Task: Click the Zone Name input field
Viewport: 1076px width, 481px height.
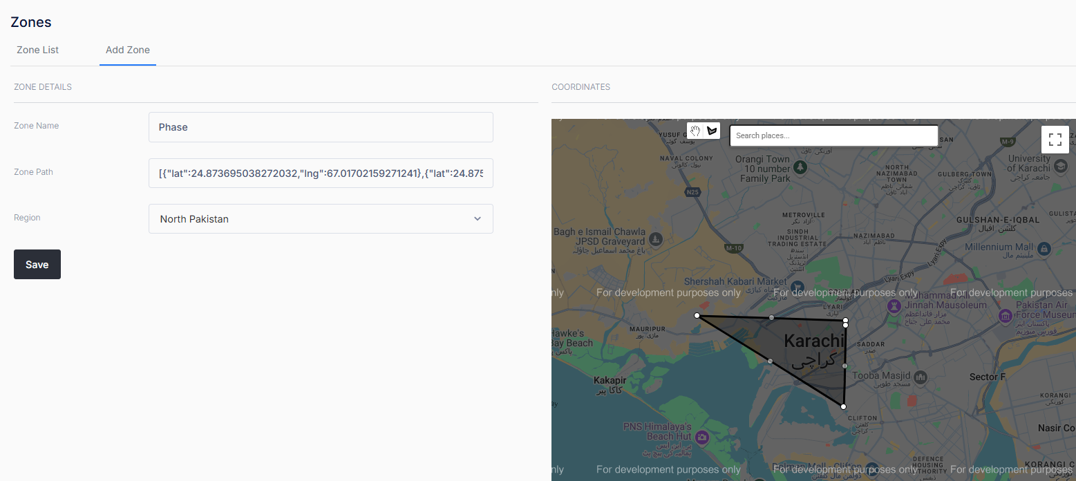Action: click(x=321, y=127)
